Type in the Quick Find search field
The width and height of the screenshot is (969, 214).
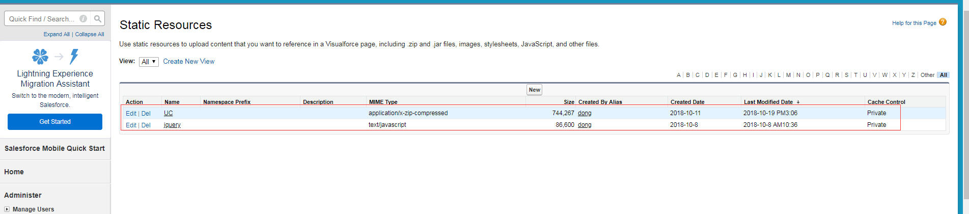pyautogui.click(x=42, y=19)
